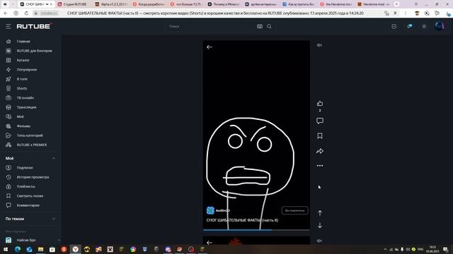
Task: Go to the next short
Action: (320, 225)
